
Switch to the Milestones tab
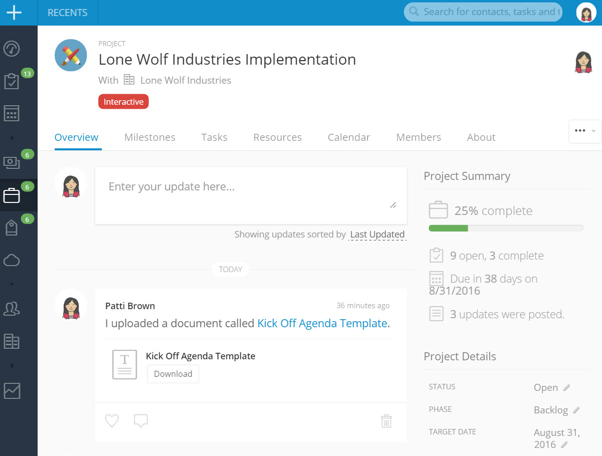click(x=150, y=137)
